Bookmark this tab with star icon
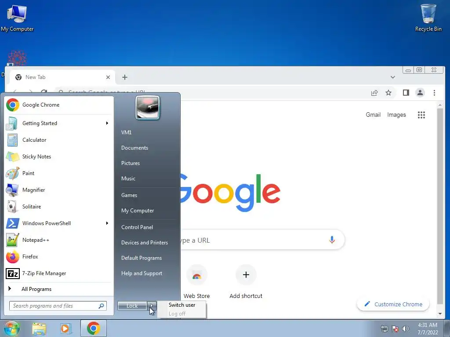This screenshot has height=337, width=450. click(388, 93)
